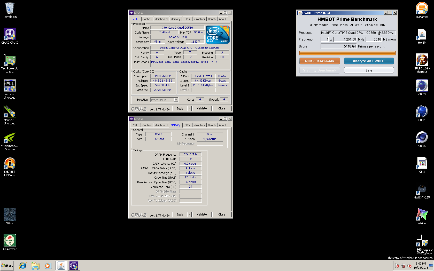Open CB 15 Cinebench icon
434x271 pixels.
422,139
